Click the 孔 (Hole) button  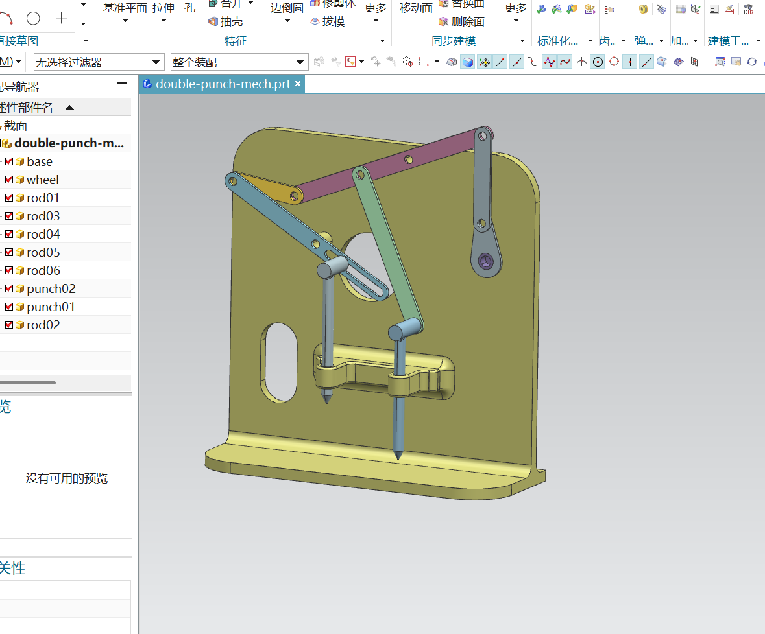click(189, 8)
